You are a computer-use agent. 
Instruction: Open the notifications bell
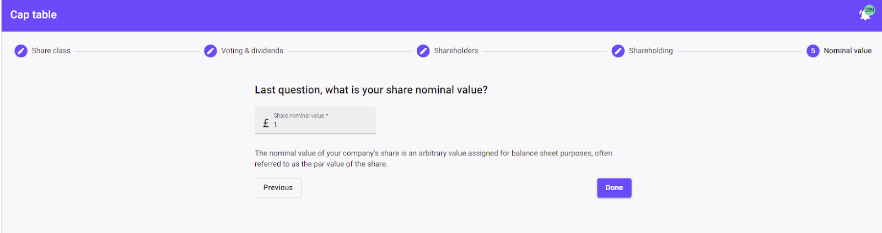coord(864,15)
